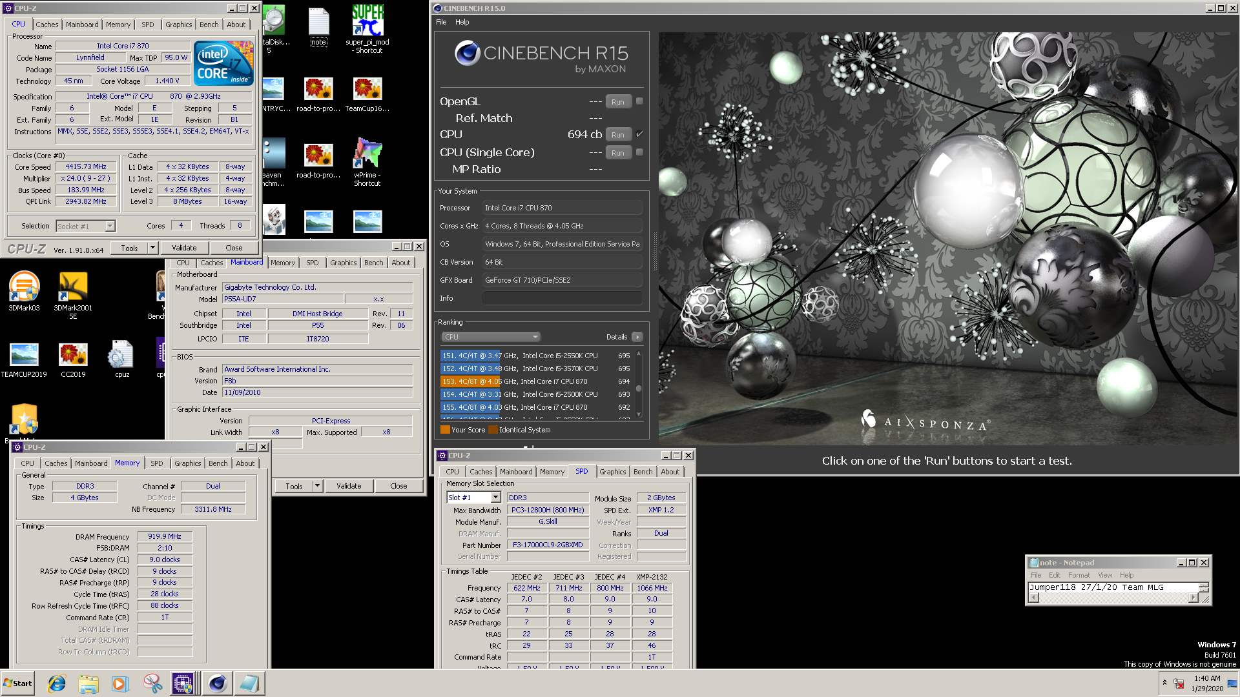Click the Notepad horizontal scrollbar
The image size is (1240, 697).
tap(1113, 598)
